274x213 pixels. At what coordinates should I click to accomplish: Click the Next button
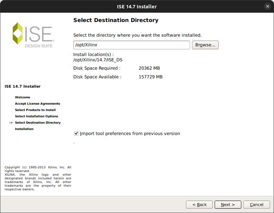point(228,204)
